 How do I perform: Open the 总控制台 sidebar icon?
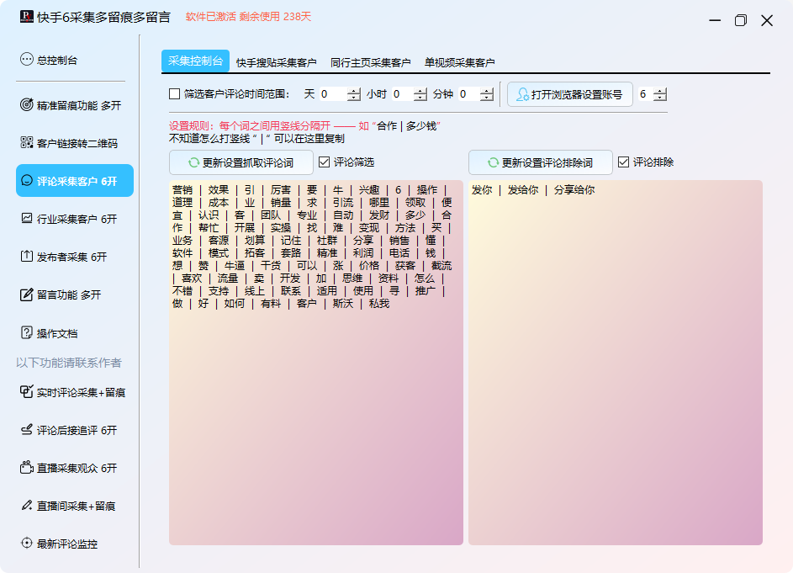tap(27, 60)
